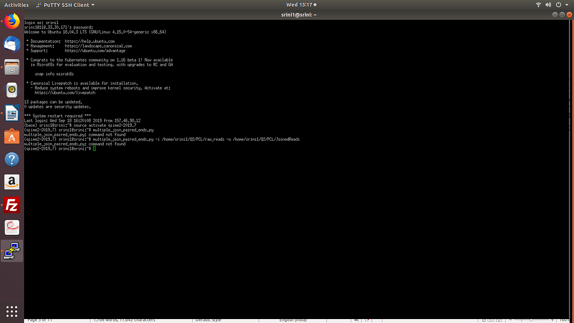
Task: Click Activities in the top bar
Action: click(x=16, y=5)
